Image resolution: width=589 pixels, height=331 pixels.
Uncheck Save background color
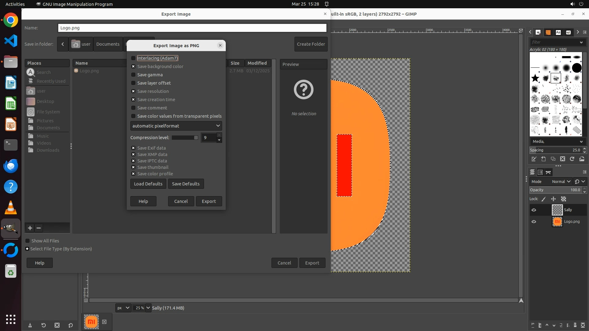pos(133,67)
